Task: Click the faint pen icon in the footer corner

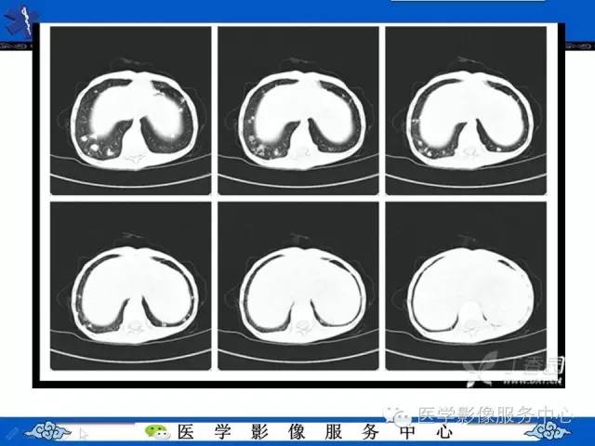Action: point(11,433)
